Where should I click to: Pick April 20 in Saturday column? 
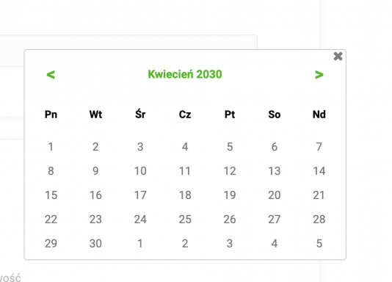coord(275,195)
